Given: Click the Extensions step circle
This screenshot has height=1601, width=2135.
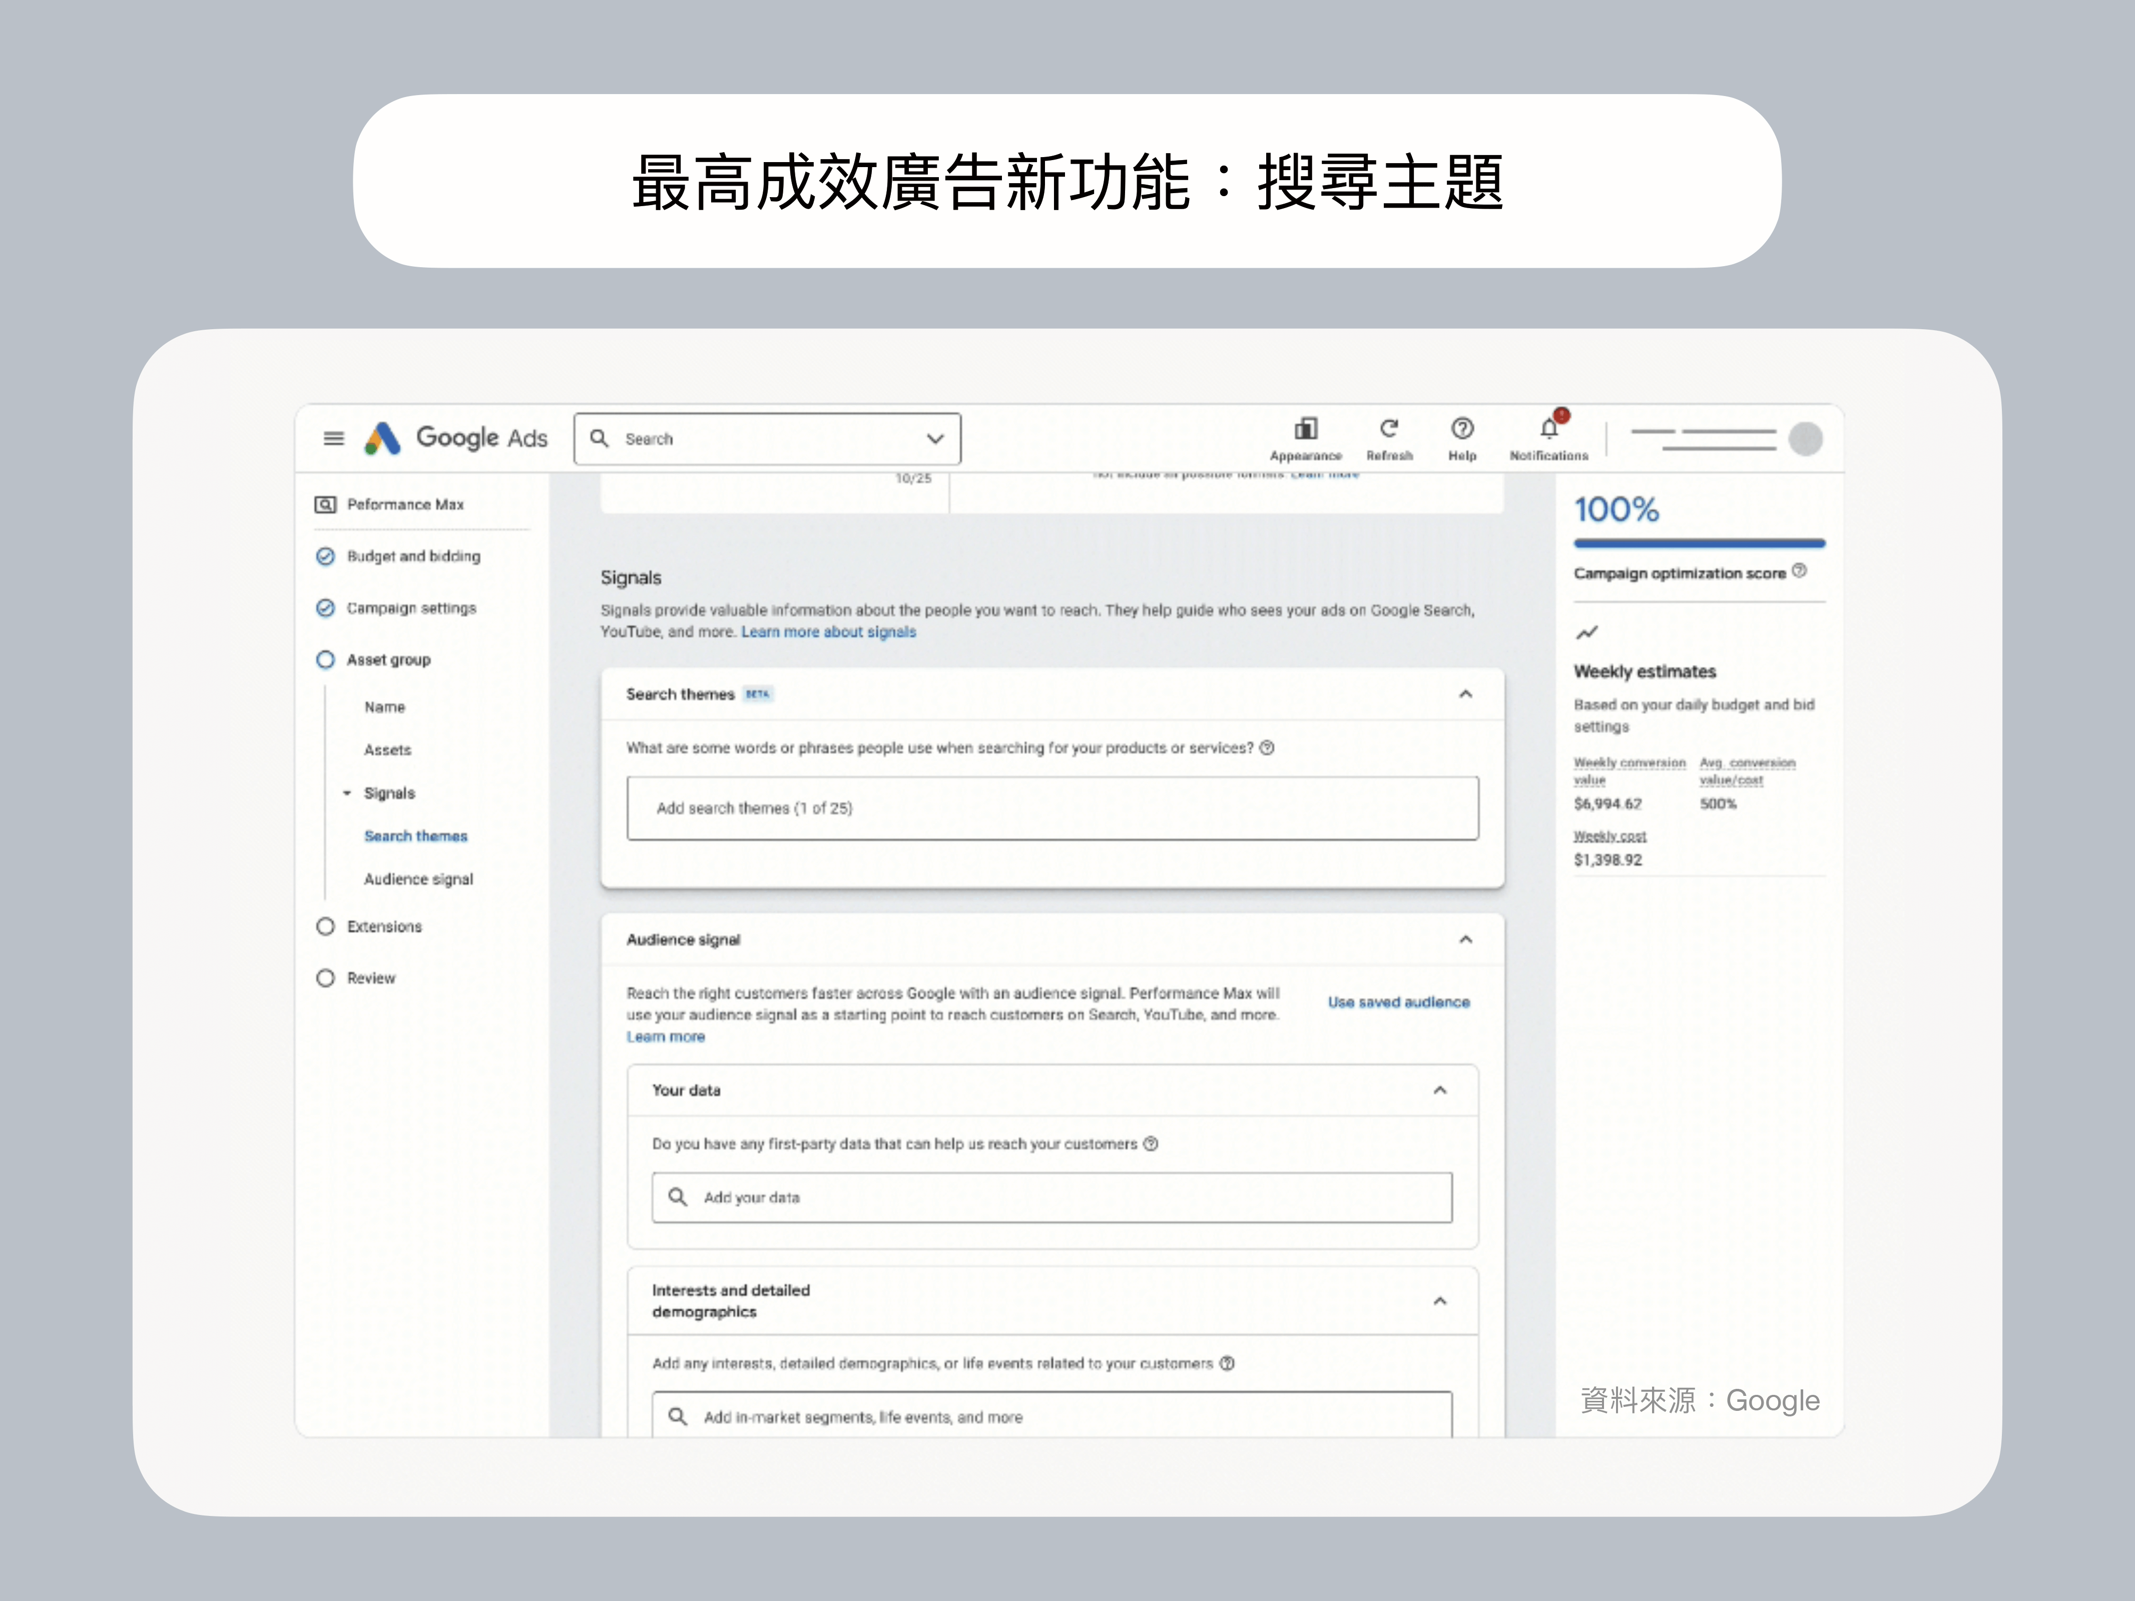Looking at the screenshot, I should click(325, 927).
